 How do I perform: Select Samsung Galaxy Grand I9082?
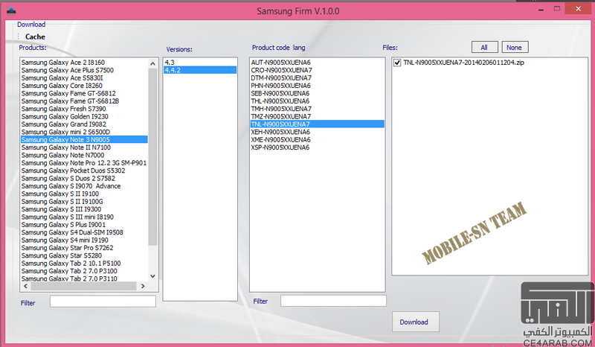[84, 124]
